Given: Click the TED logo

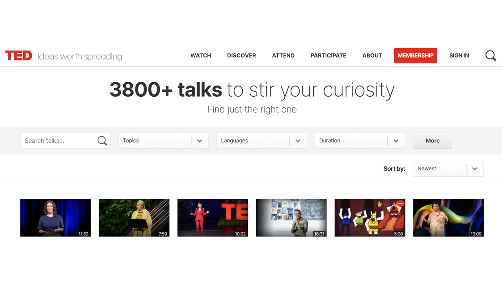Looking at the screenshot, I should tap(18, 56).
